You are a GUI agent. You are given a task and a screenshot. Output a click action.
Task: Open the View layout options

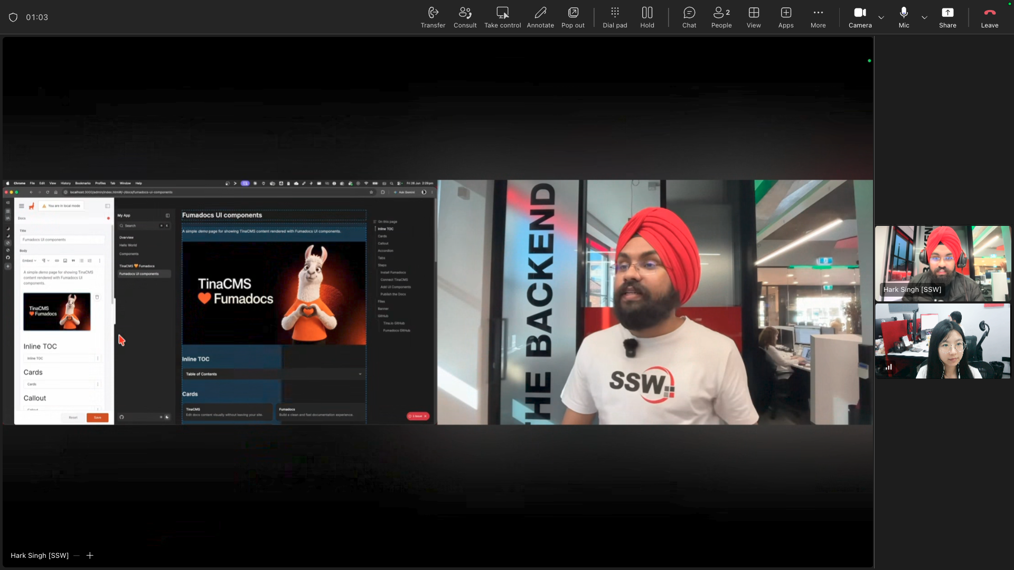coord(754,17)
